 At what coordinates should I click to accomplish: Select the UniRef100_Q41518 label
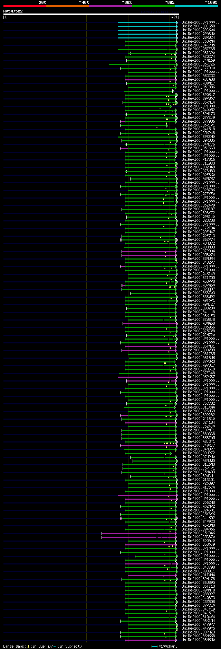pyautogui.click(x=198, y=129)
